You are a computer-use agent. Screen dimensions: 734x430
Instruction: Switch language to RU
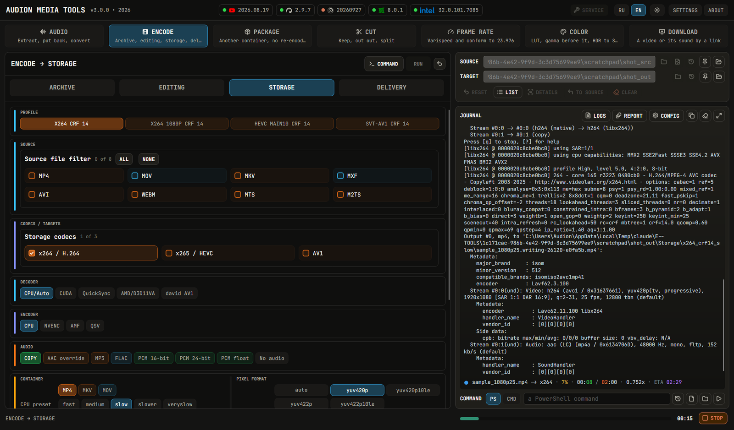pyautogui.click(x=622, y=10)
